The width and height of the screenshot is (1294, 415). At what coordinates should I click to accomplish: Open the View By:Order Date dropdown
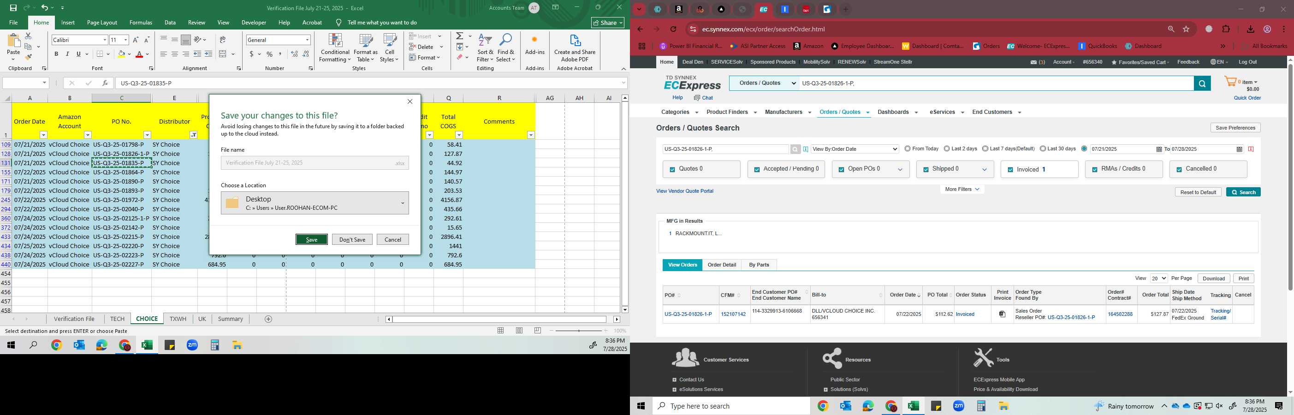pos(855,149)
